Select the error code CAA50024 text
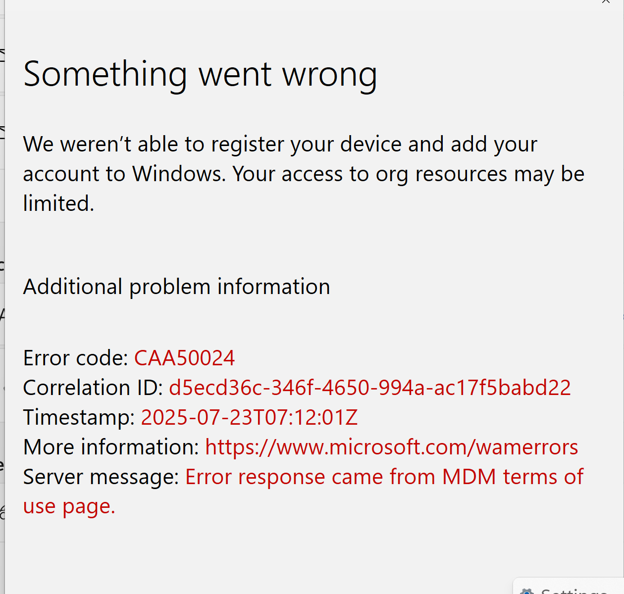This screenshot has width=624, height=594. coord(184,357)
